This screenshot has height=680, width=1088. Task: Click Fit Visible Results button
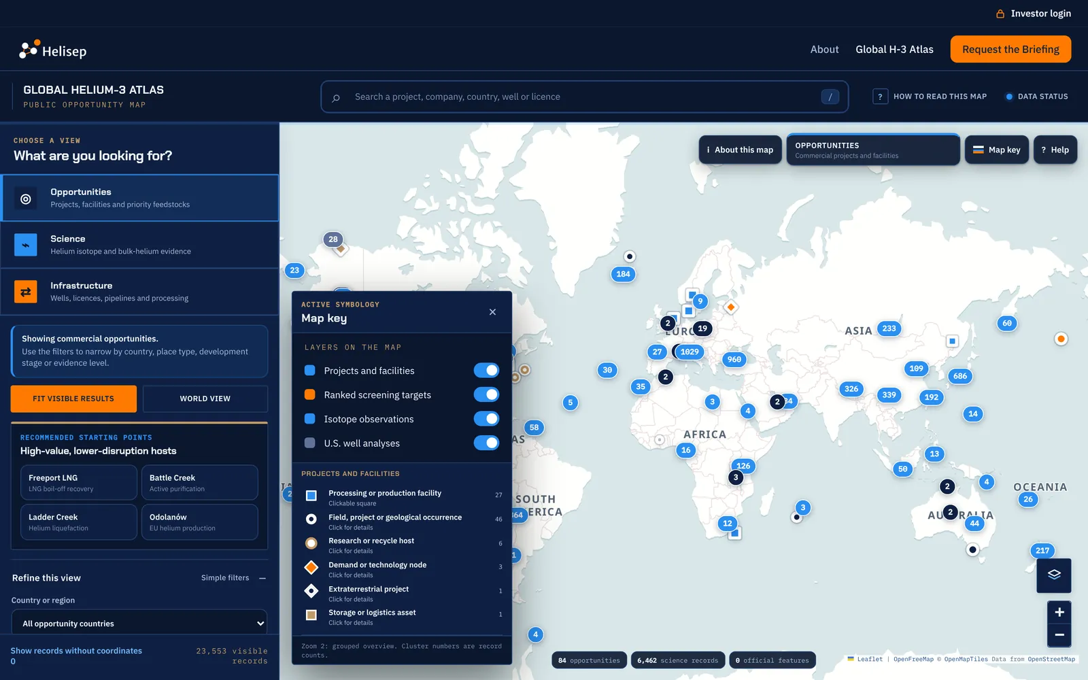click(73, 398)
